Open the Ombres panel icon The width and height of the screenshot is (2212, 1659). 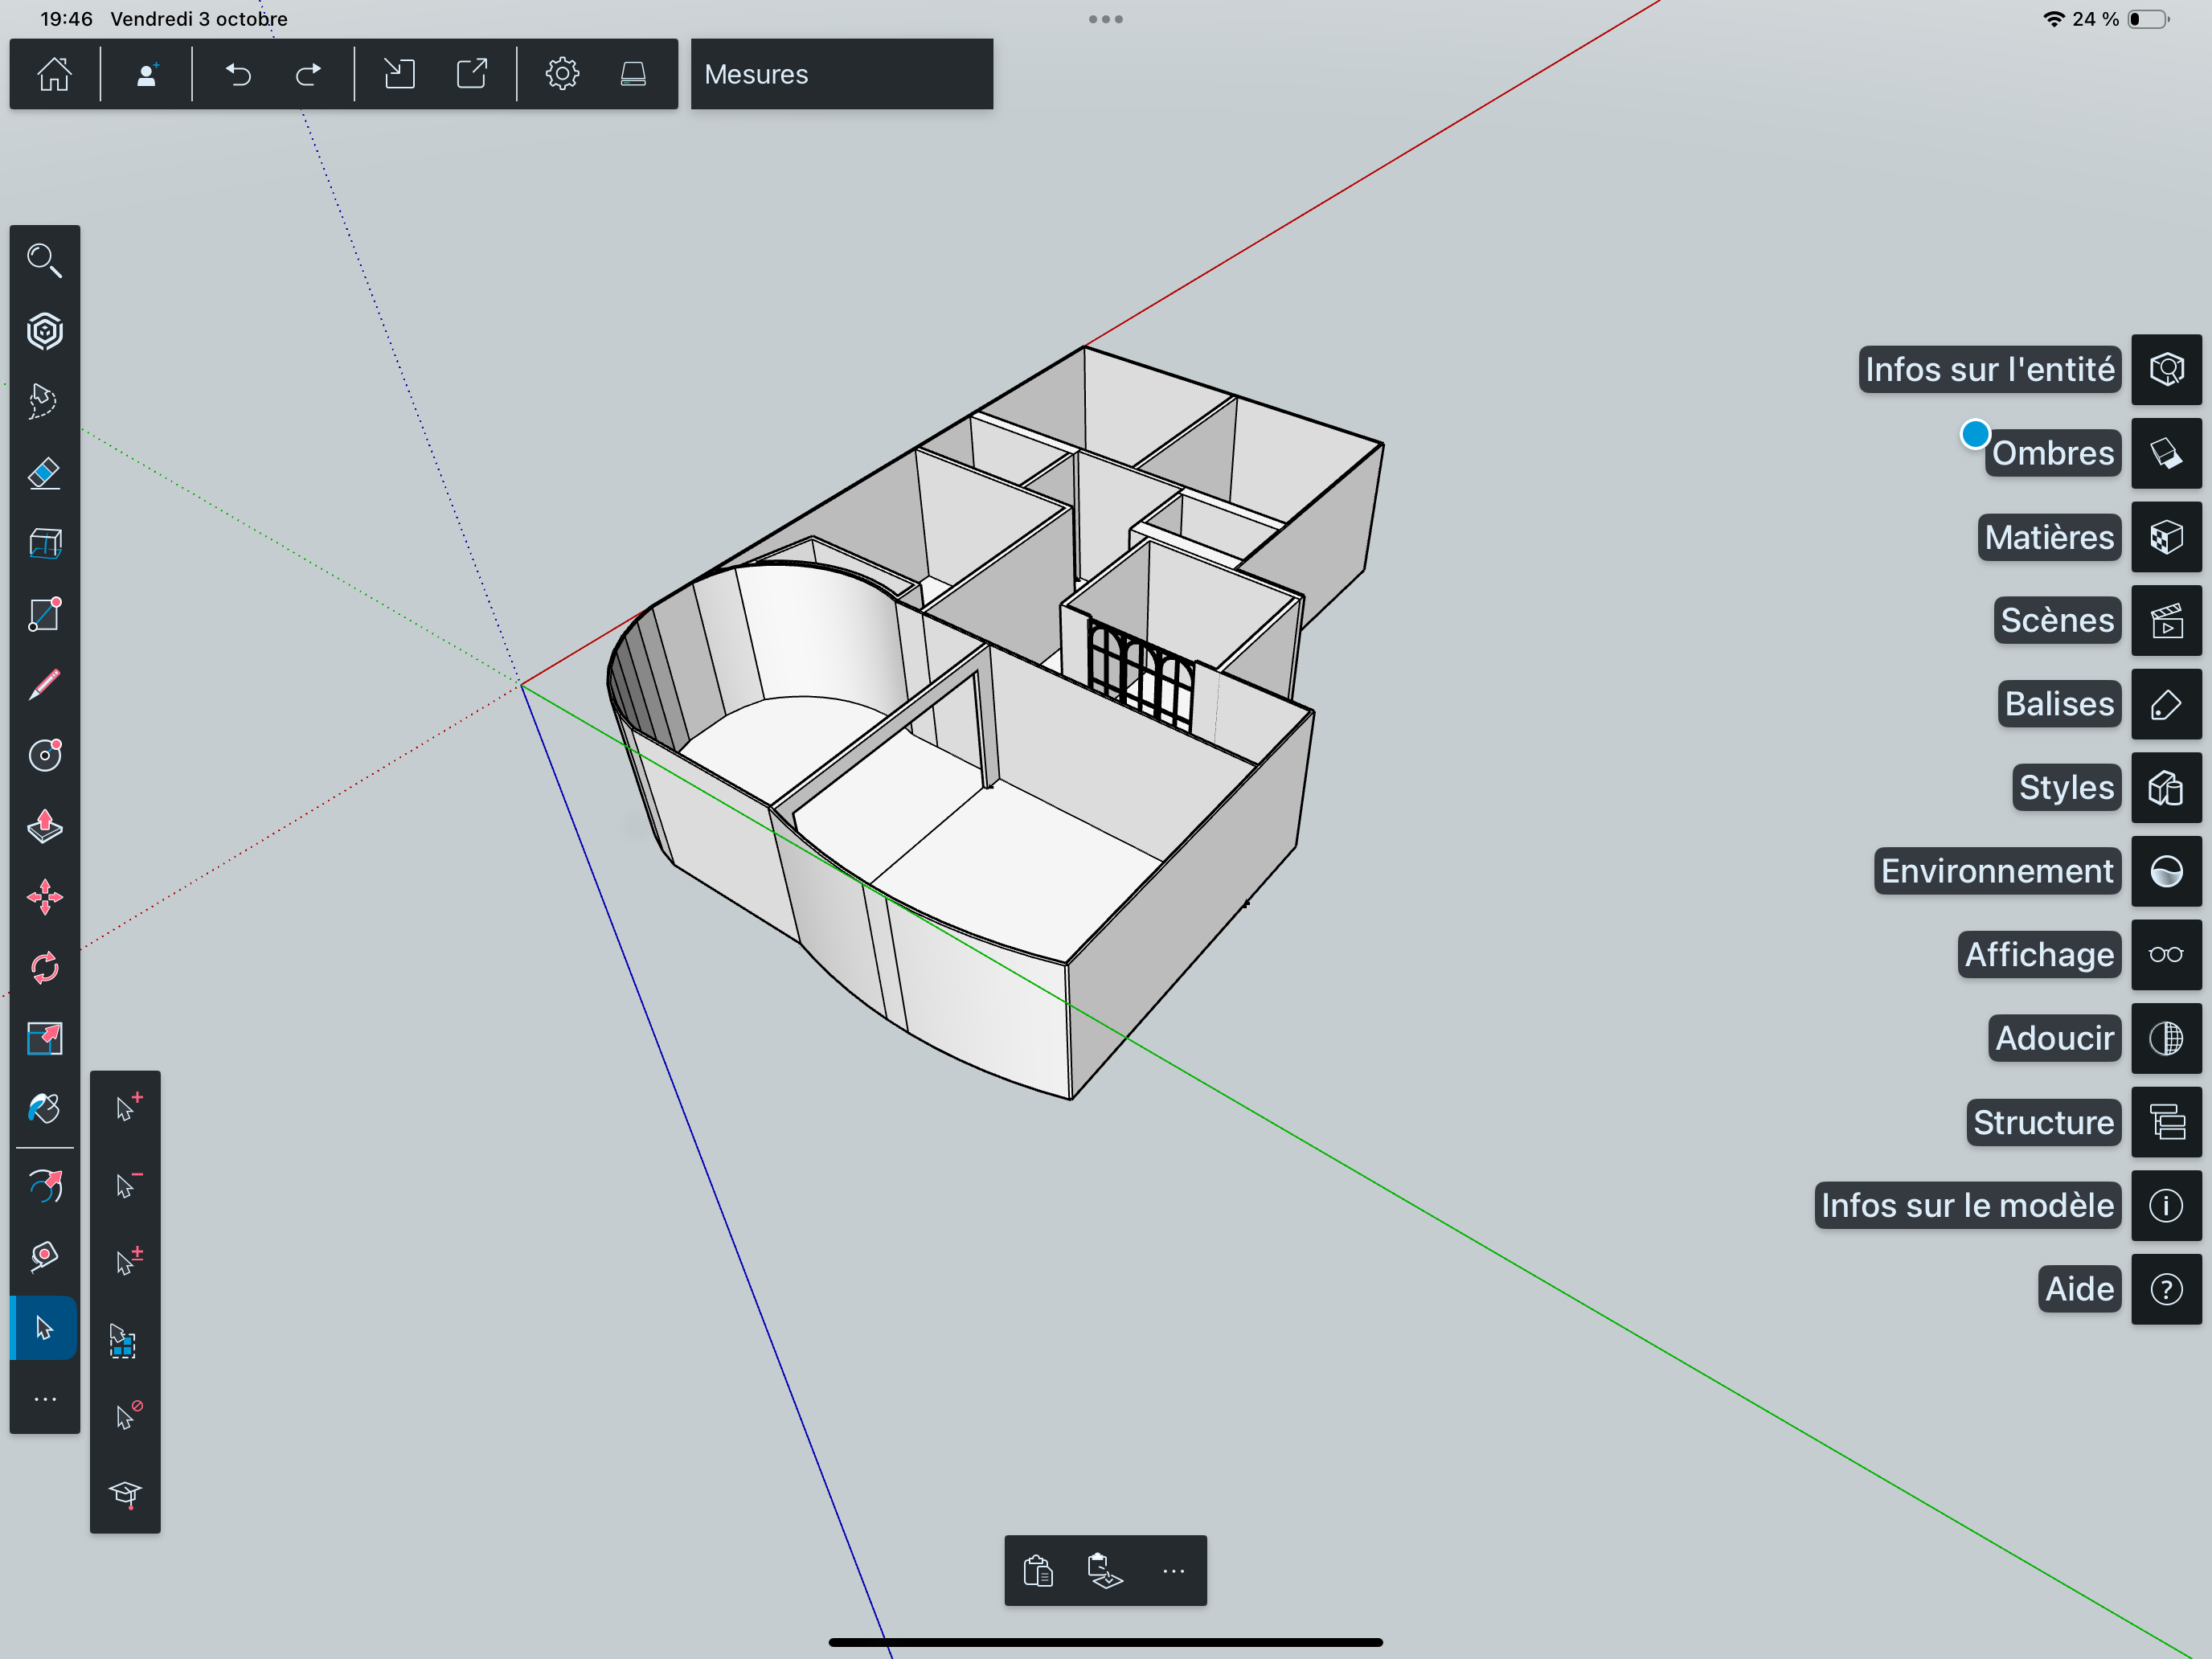pyautogui.click(x=2166, y=454)
